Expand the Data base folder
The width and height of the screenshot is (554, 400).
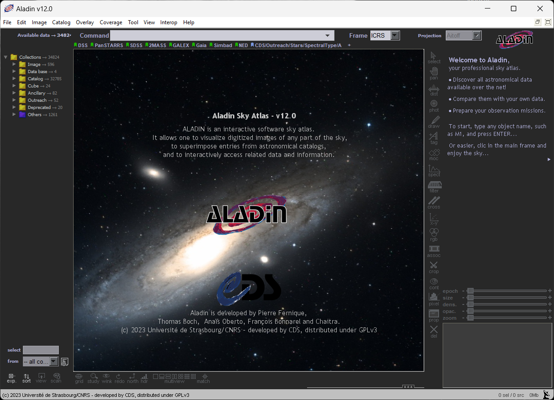click(x=14, y=71)
